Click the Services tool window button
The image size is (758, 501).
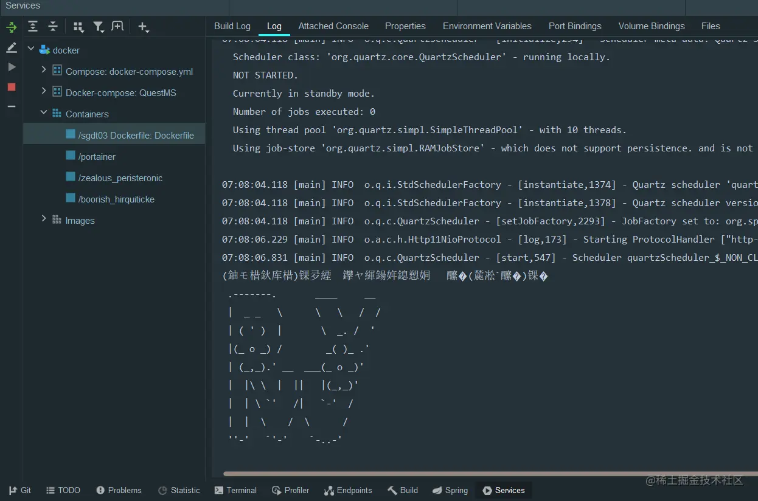click(504, 490)
